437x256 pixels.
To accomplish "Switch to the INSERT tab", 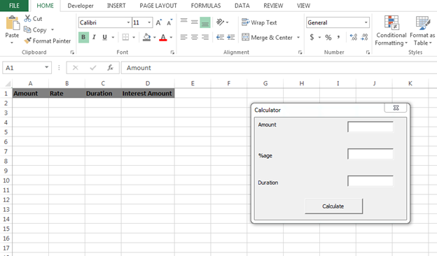I will [x=116, y=6].
